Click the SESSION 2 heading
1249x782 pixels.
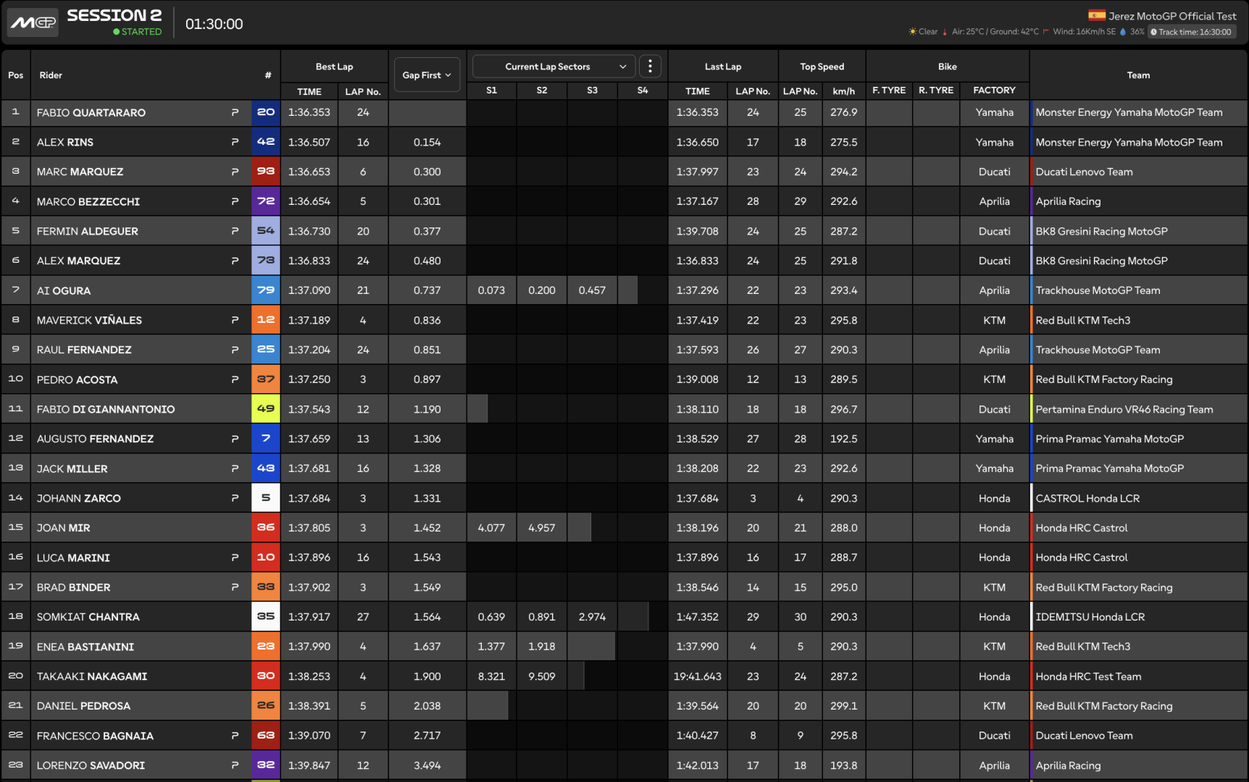click(x=114, y=15)
